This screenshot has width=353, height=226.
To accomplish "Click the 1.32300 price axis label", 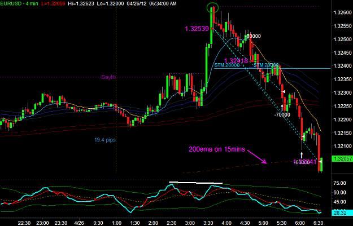I will click(x=343, y=92).
